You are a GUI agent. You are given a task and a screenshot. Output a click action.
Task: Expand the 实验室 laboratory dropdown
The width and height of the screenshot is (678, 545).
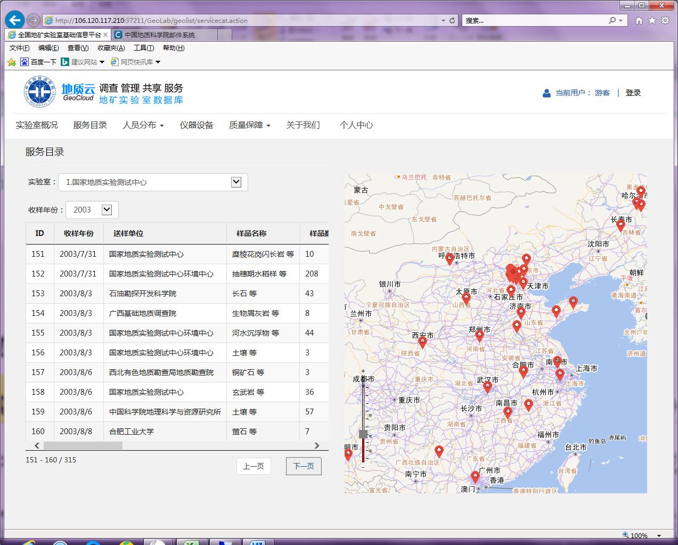point(236,182)
